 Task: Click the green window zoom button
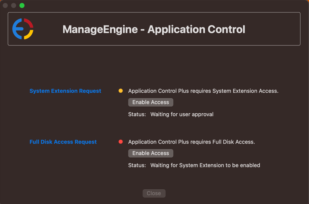(22, 5)
